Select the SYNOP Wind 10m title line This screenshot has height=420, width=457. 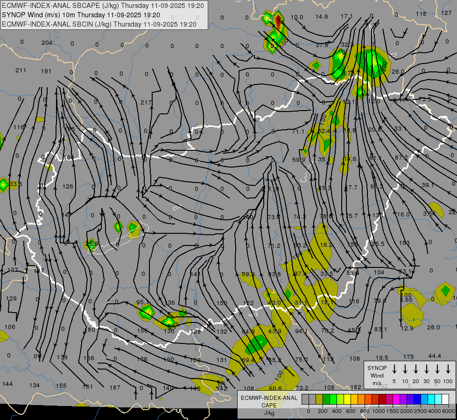click(x=81, y=15)
